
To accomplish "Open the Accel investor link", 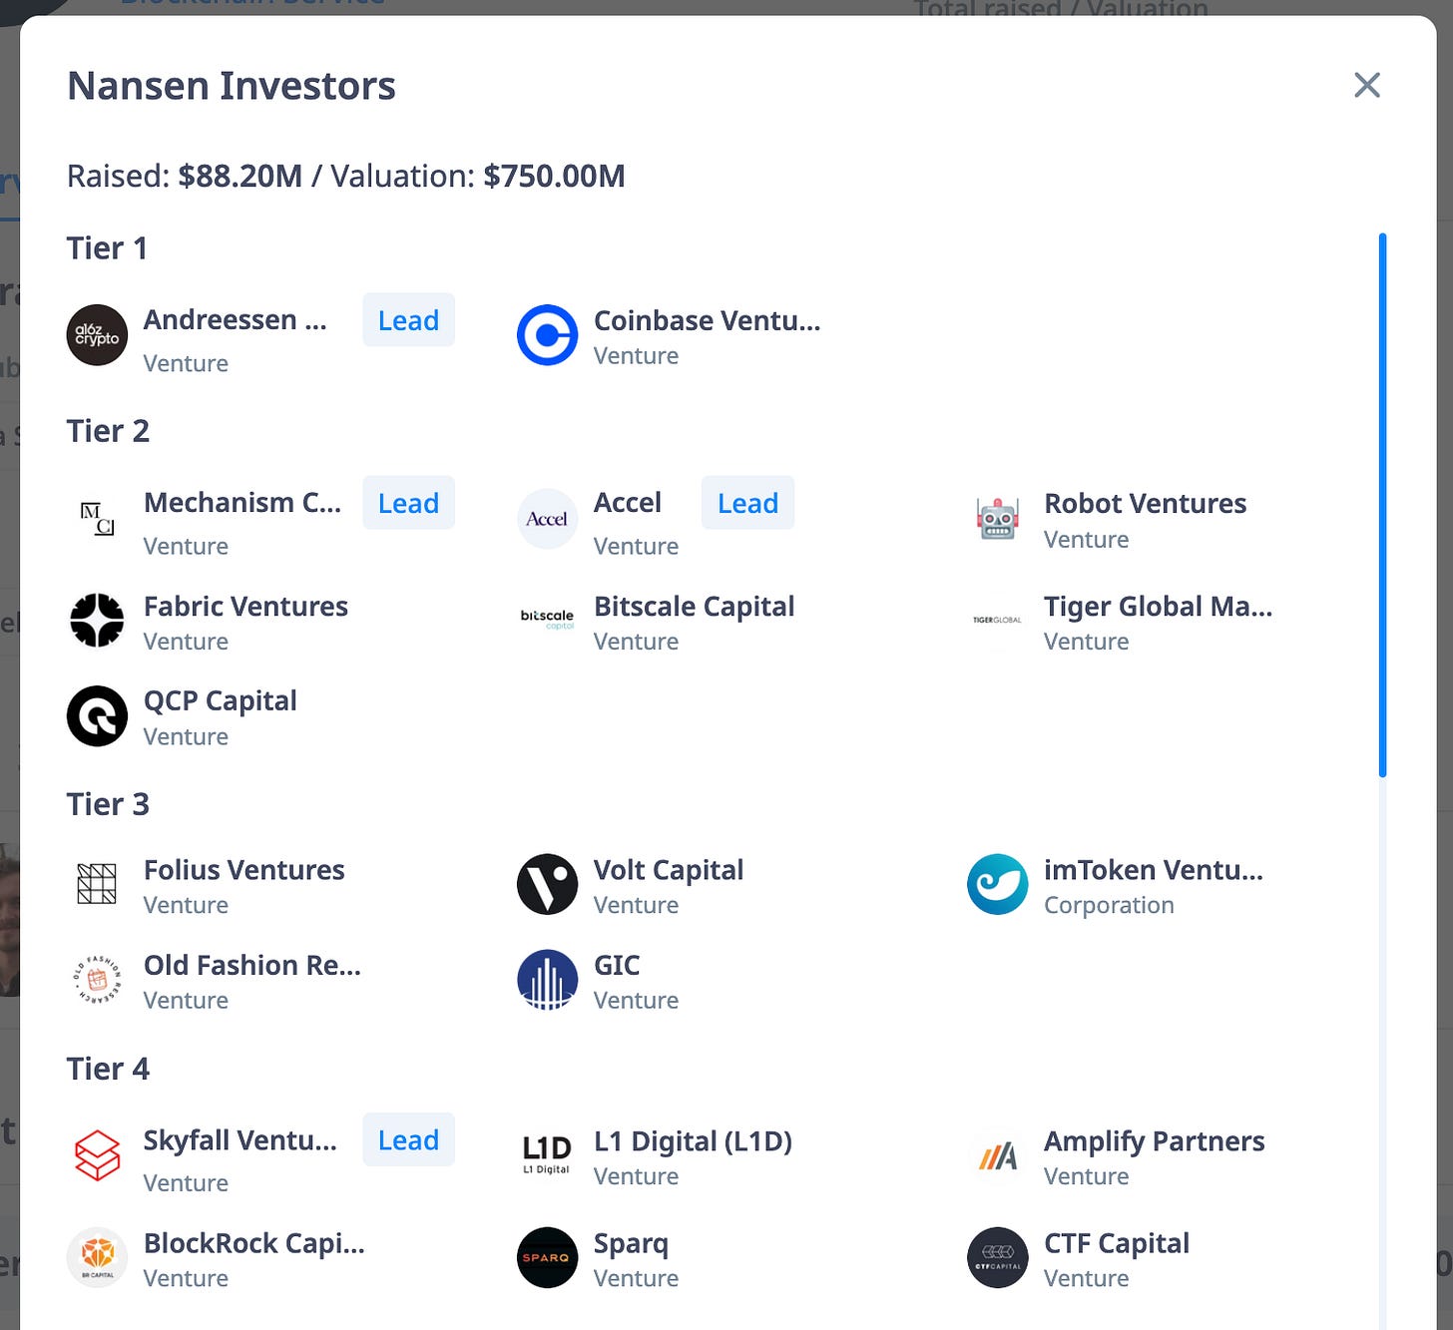I will (627, 502).
